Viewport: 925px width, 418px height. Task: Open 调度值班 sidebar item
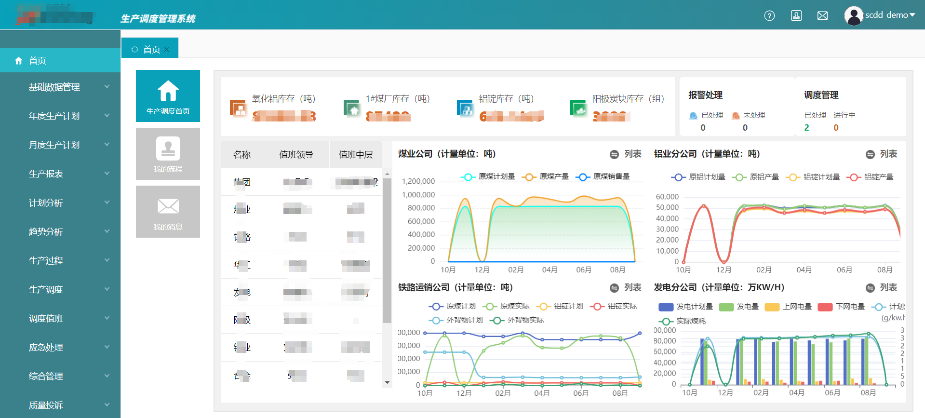click(60, 318)
